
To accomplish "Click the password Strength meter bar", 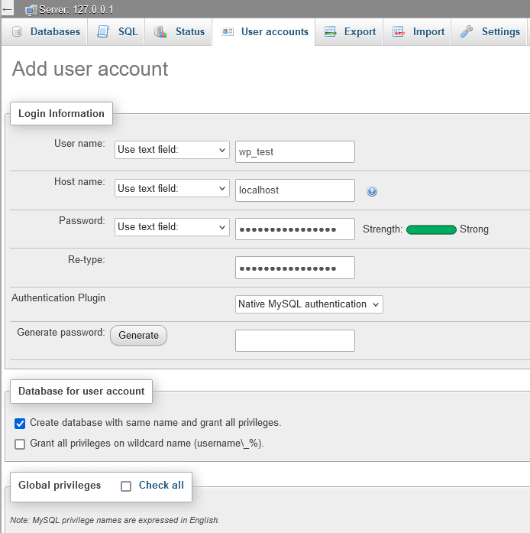I will pos(431,229).
